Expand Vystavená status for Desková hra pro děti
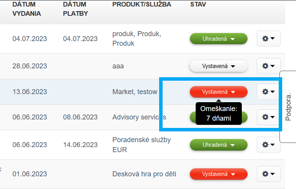Image resolution: width=296 pixels, height=189 pixels. pos(218,174)
